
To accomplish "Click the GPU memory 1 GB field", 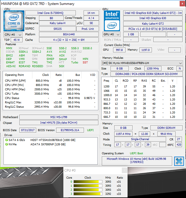I will coord(131,34).
